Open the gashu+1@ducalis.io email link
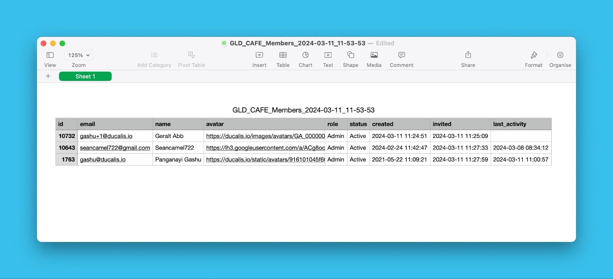 point(106,136)
